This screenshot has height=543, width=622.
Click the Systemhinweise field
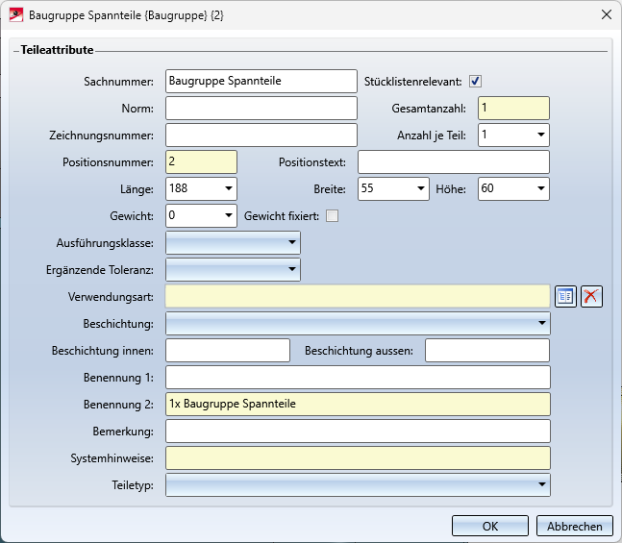358,458
